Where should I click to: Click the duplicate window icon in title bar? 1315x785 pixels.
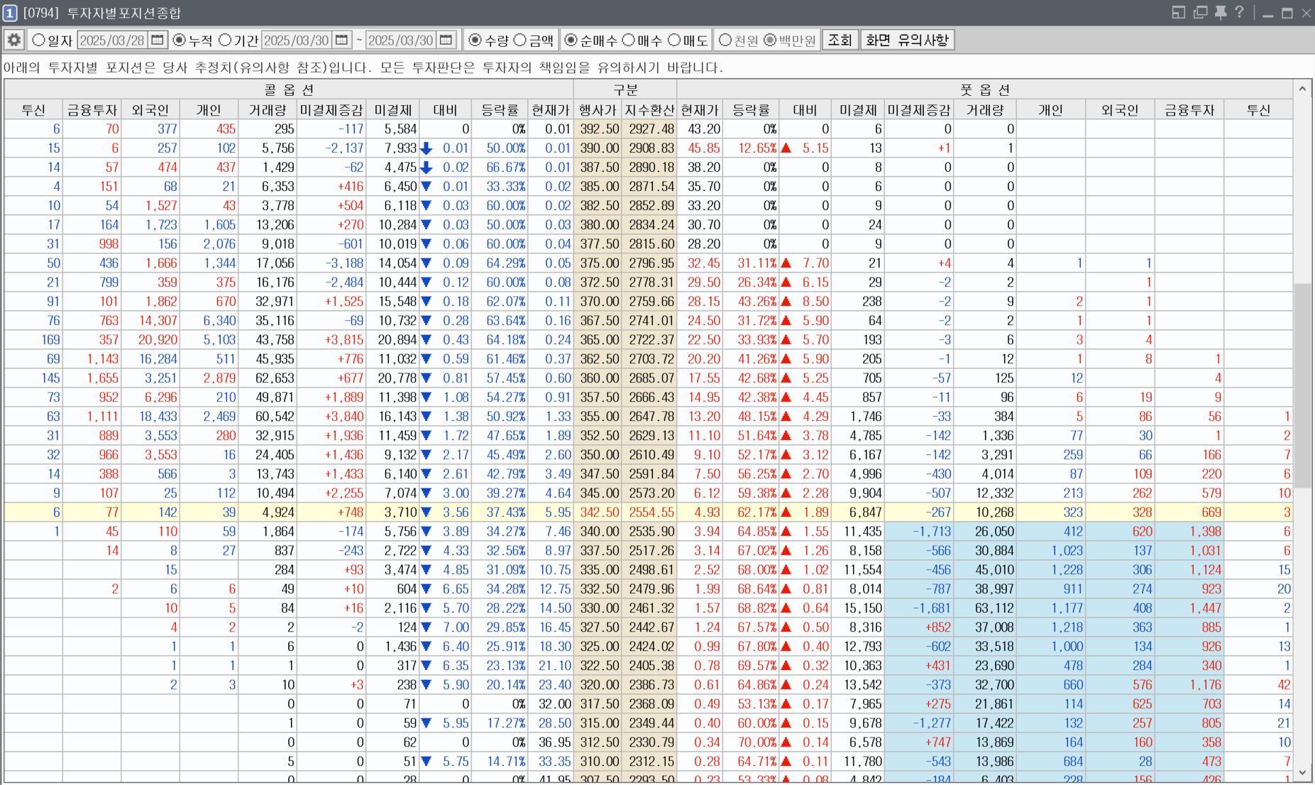1200,13
